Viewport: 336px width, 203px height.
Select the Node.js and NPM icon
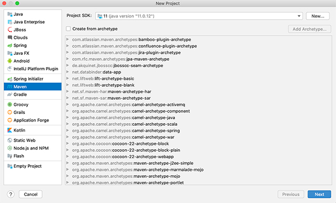click(x=10, y=148)
